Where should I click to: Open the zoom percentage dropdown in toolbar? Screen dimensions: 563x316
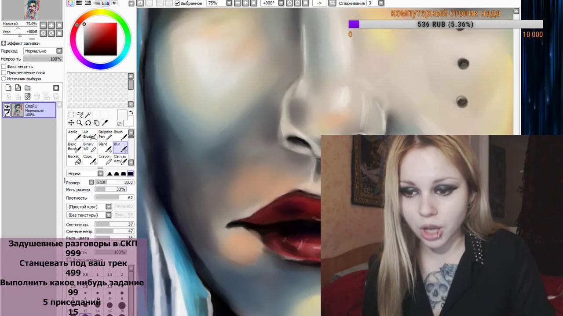tap(229, 3)
